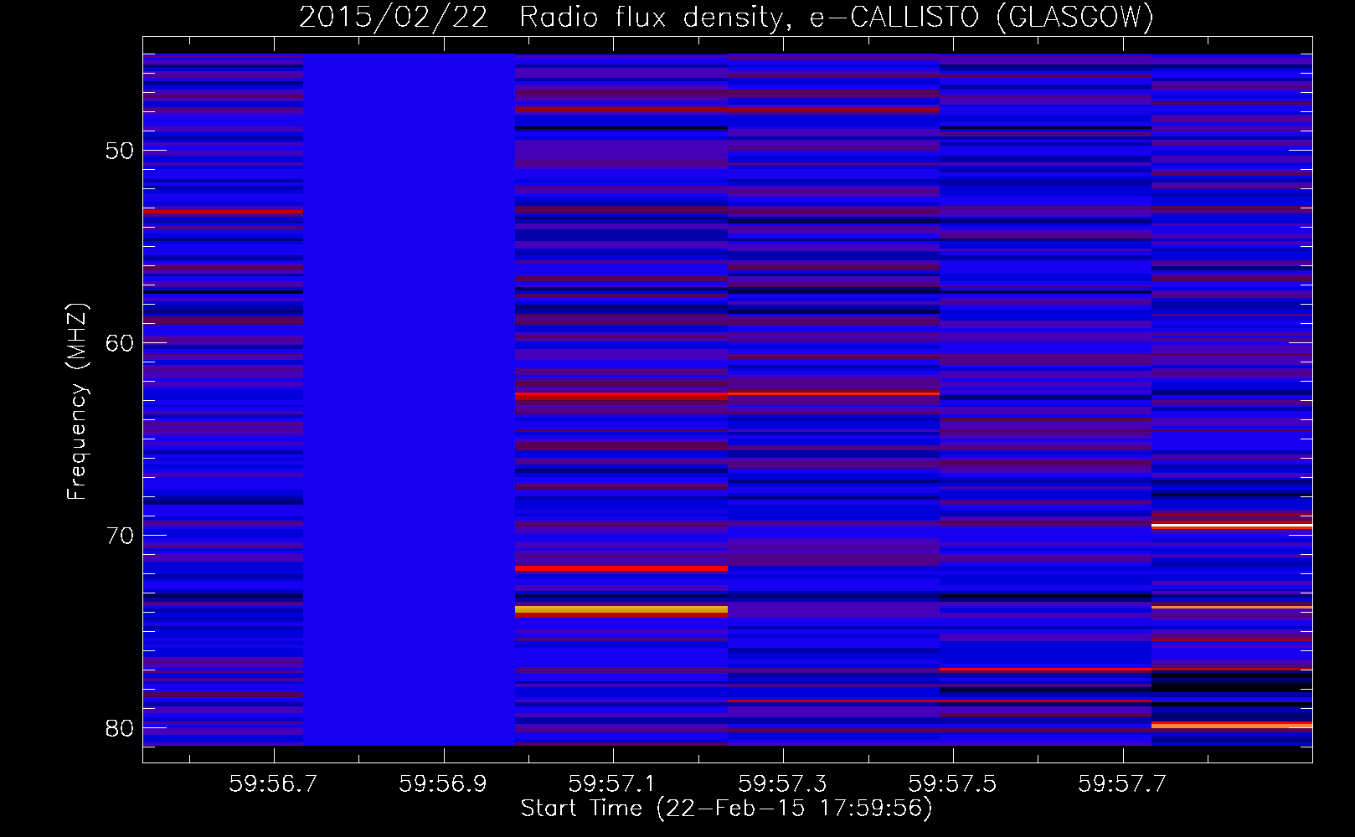Click the '60' frequency tick label
The height and width of the screenshot is (837, 1355).
120,343
